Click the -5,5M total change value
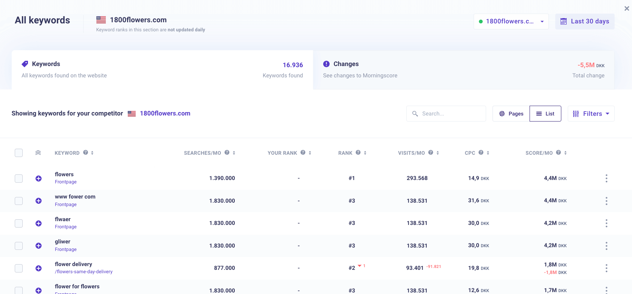This screenshot has height=294, width=632. (x=586, y=65)
